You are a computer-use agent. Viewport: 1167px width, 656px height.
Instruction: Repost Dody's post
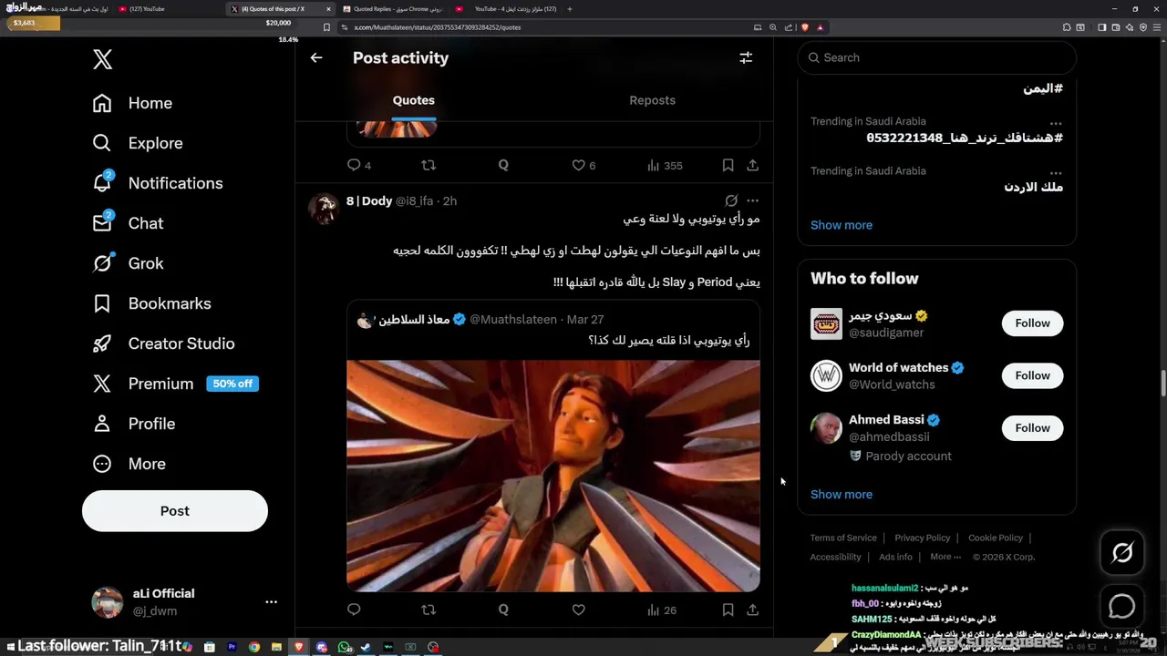coord(429,610)
